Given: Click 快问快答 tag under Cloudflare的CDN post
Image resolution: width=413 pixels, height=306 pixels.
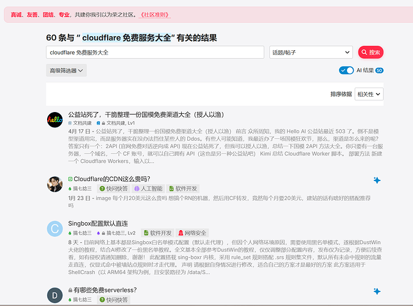Looking at the screenshot, I should [x=114, y=188].
